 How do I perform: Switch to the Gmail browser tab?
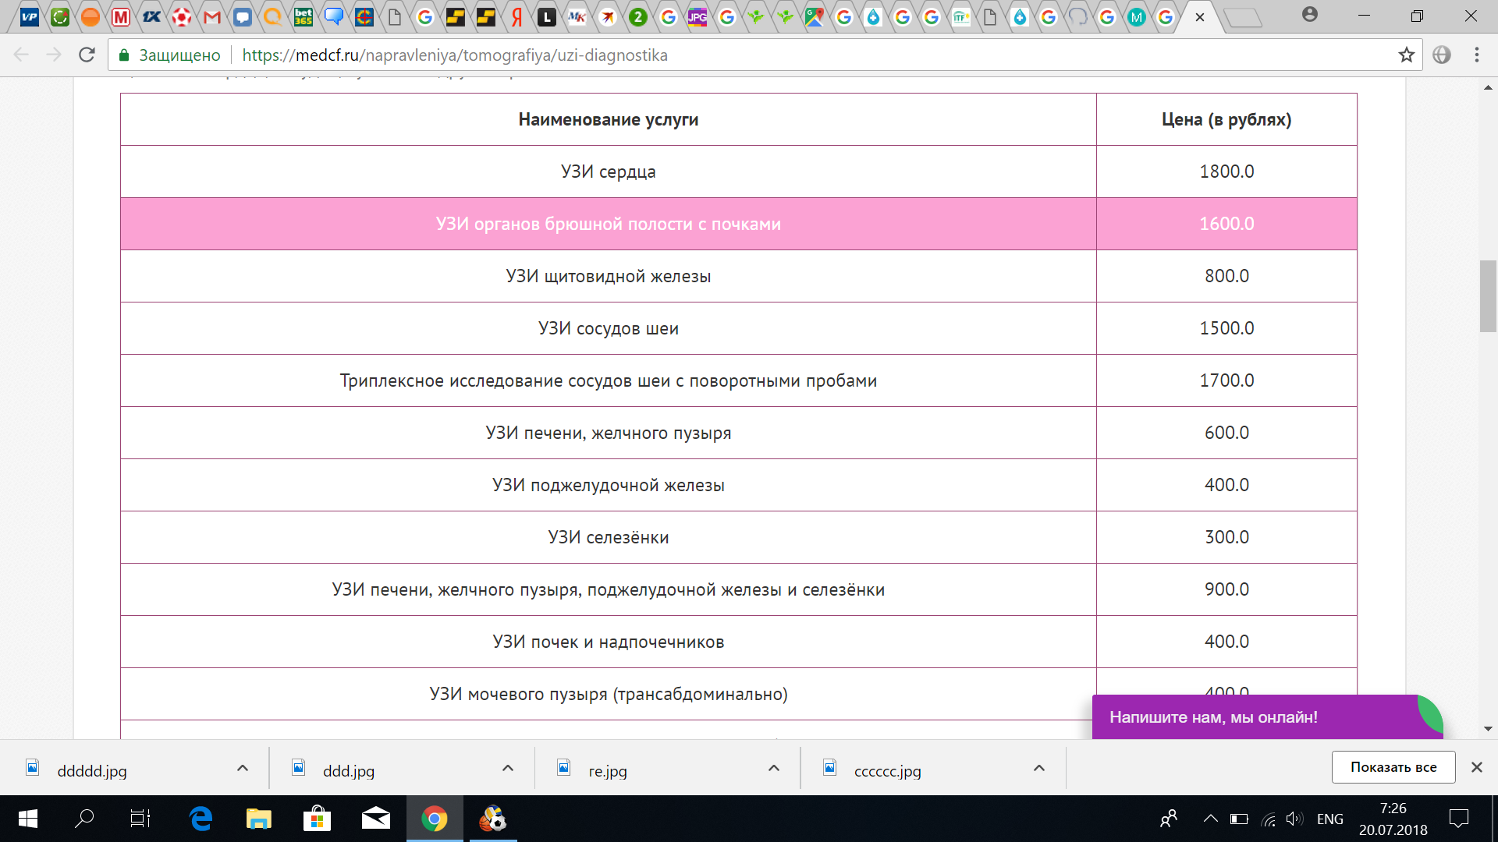coord(212,17)
